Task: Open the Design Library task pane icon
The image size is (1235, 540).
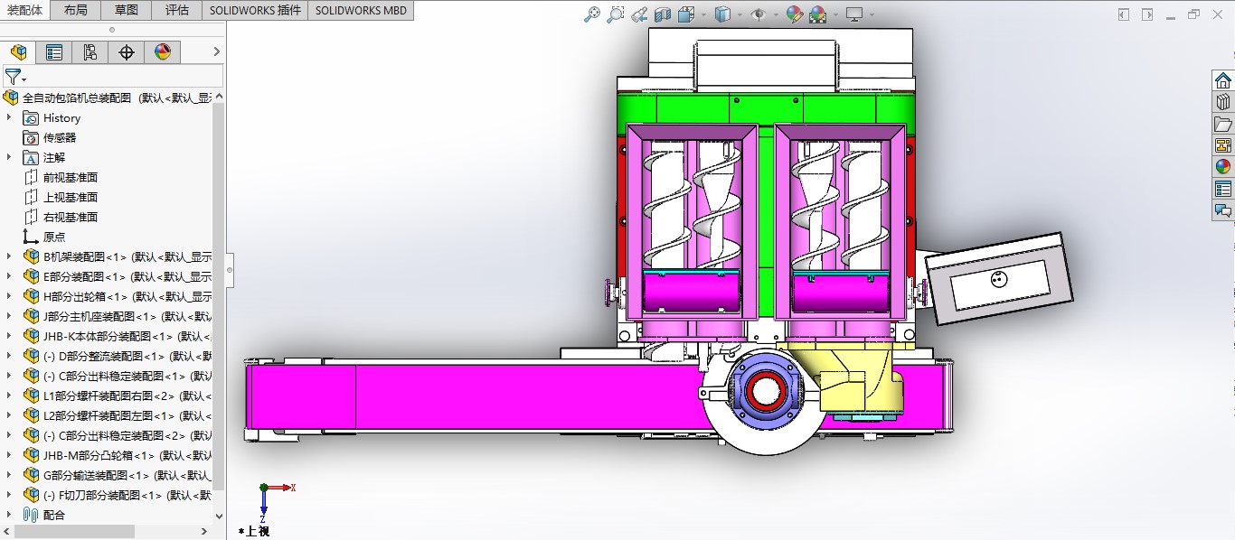Action: pos(1223,103)
